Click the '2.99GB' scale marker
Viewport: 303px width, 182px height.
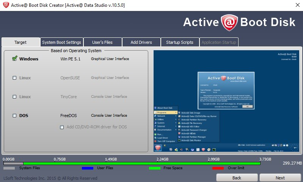coord(214,159)
